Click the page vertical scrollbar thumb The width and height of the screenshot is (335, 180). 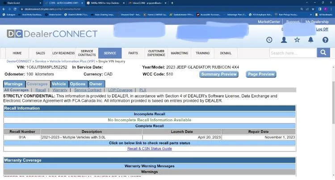[333, 102]
